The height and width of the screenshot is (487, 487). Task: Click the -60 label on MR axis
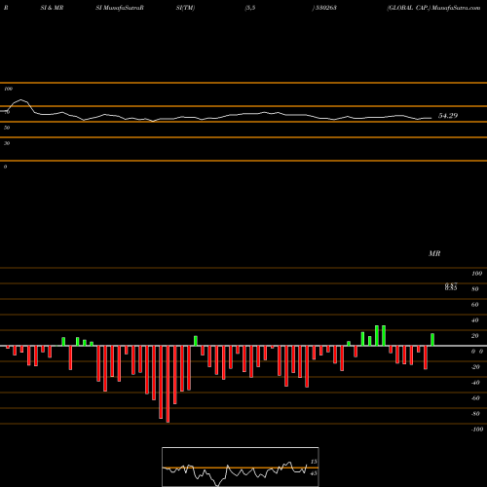coord(475,398)
